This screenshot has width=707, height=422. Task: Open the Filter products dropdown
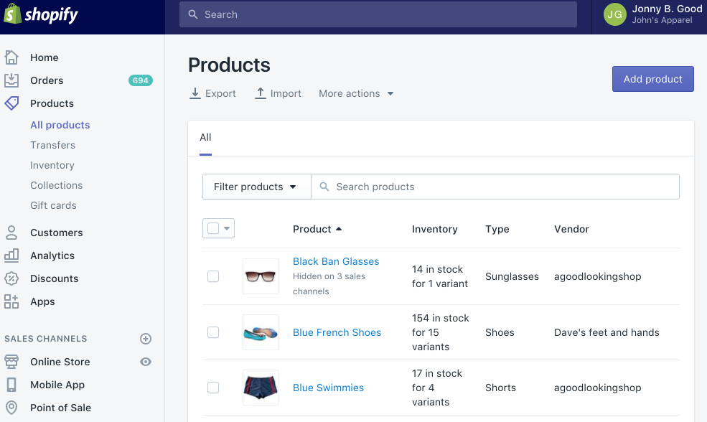coord(256,186)
